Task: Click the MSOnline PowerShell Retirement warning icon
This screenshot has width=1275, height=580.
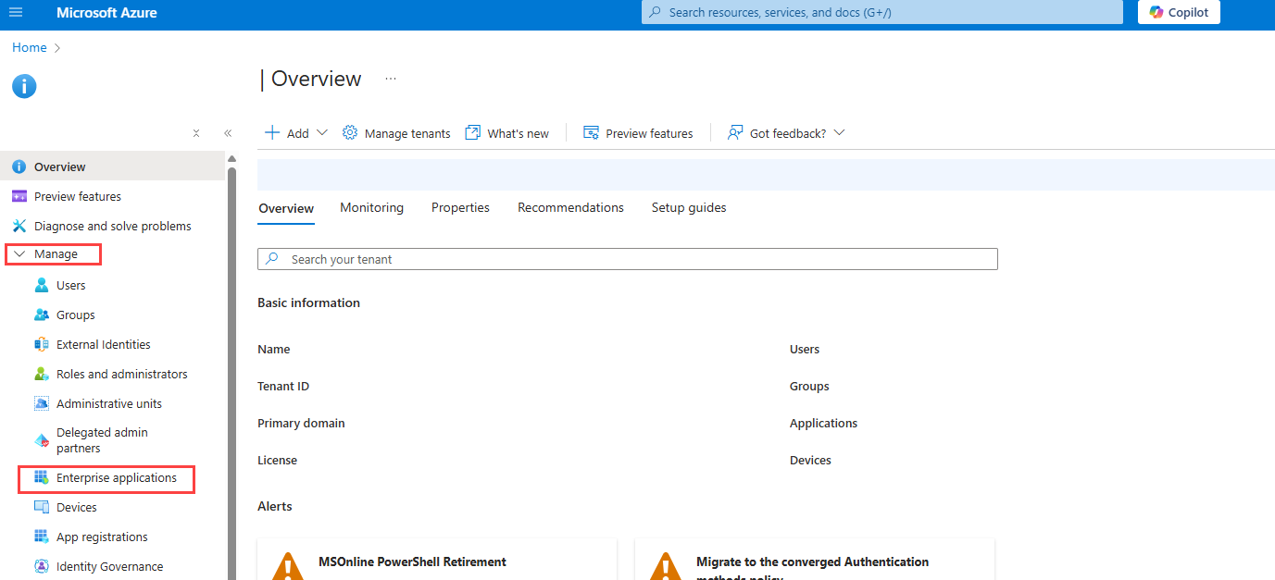Action: [289, 566]
